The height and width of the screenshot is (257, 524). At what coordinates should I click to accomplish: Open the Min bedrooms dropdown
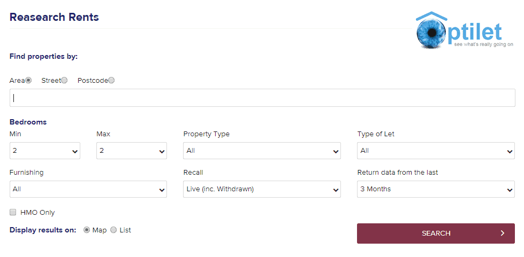[45, 151]
